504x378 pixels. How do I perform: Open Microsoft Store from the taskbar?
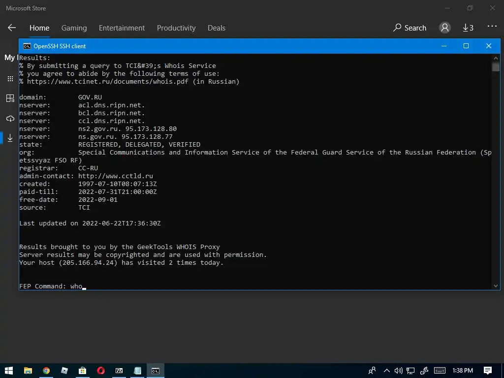pyautogui.click(x=83, y=371)
